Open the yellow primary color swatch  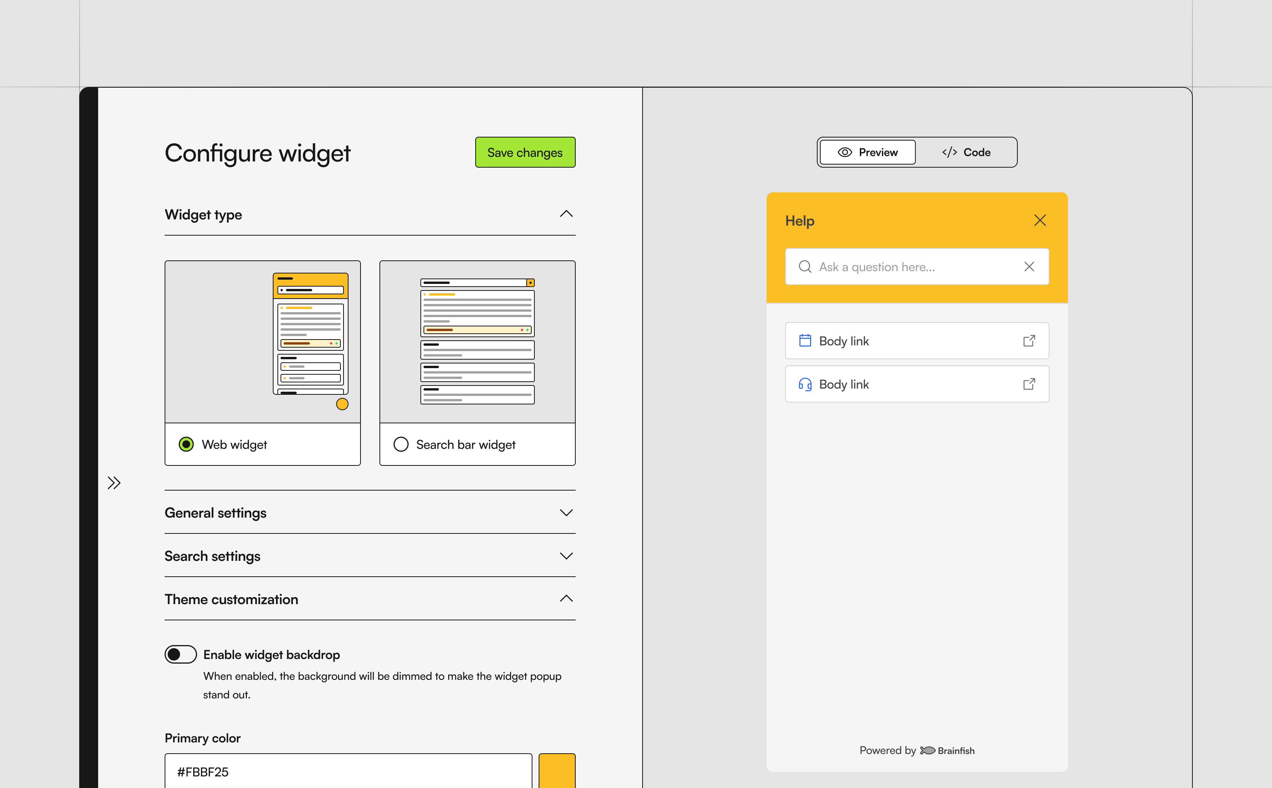pyautogui.click(x=557, y=771)
